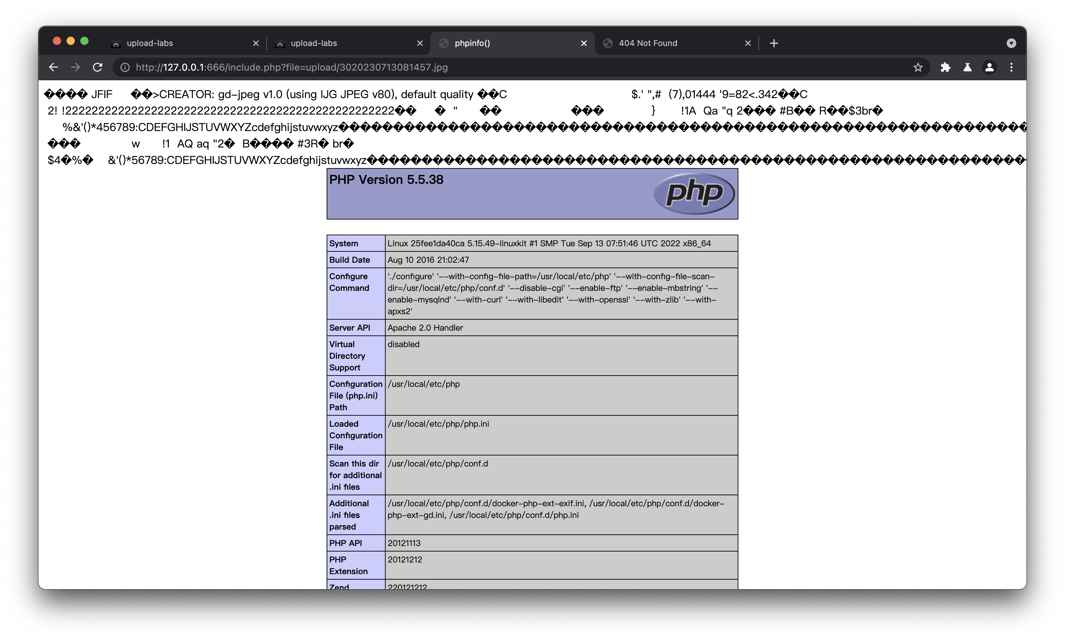The width and height of the screenshot is (1065, 640).
Task: Bookmark this page with the star
Action: point(918,67)
